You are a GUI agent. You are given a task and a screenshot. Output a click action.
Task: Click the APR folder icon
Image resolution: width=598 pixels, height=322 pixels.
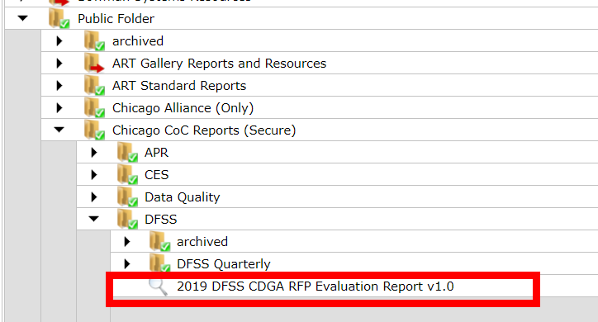click(127, 152)
